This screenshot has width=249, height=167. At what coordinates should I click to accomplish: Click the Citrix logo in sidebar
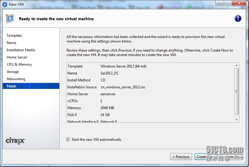[x=15, y=141]
